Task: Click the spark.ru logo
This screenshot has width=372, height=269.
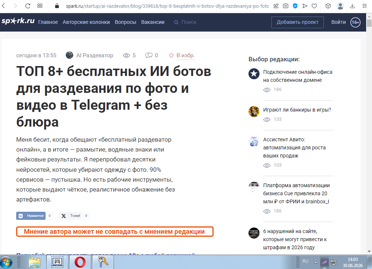Action: point(18,21)
